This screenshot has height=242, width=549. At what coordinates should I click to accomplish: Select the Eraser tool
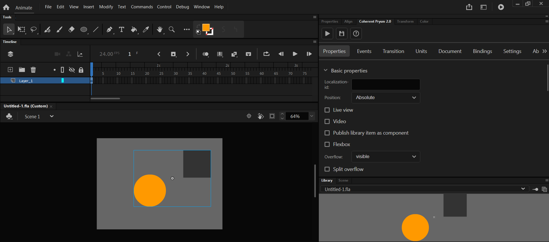[71, 29]
